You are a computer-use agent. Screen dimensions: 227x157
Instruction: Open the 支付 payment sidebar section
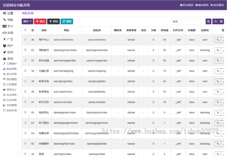click(x=8, y=26)
